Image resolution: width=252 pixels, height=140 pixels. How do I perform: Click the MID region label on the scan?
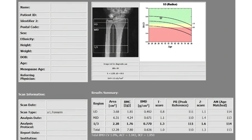click(96, 30)
